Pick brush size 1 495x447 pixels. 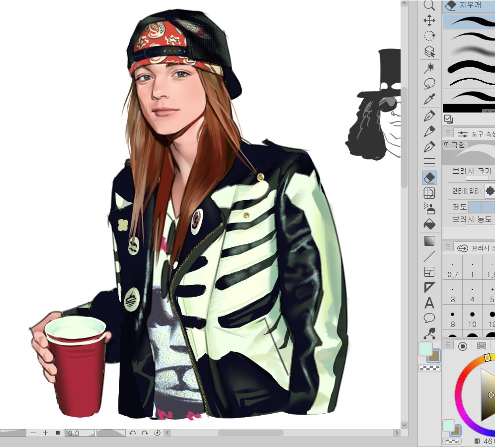click(472, 267)
